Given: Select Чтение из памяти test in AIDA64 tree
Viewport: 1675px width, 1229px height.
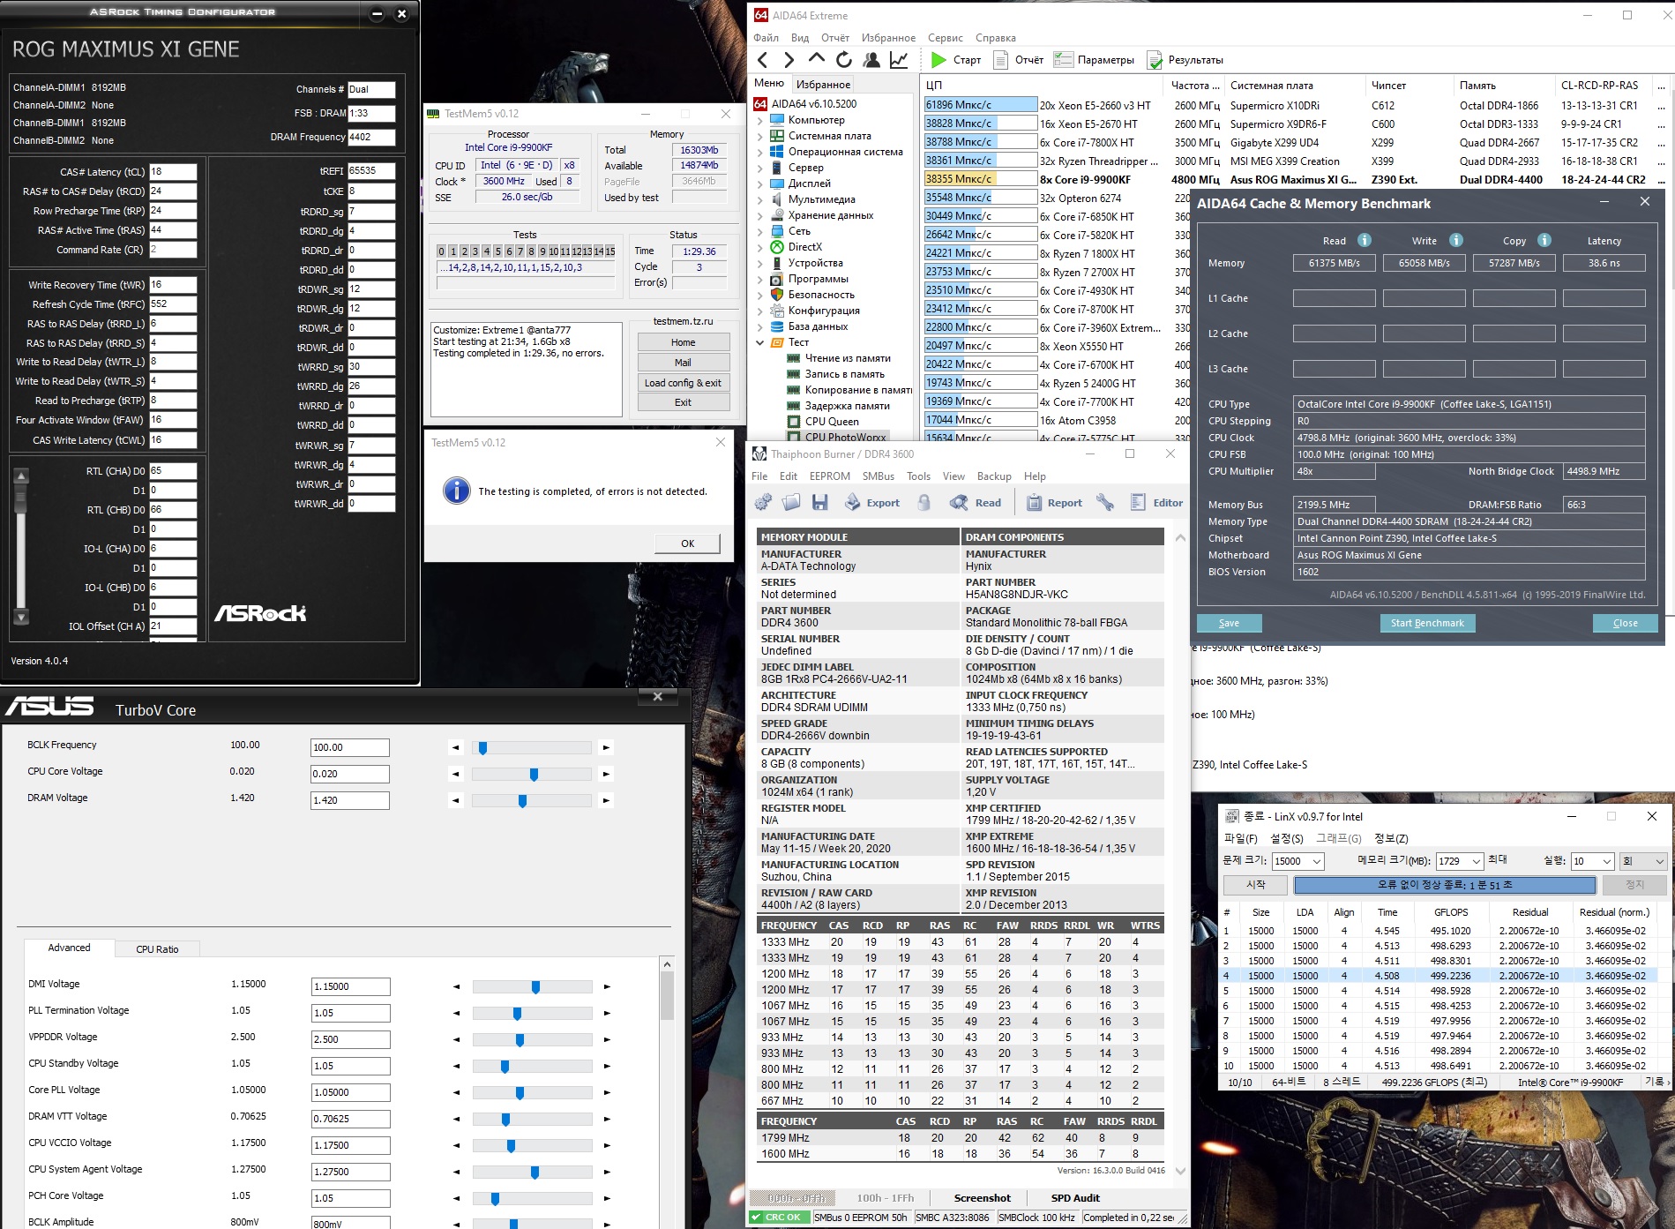Looking at the screenshot, I should (847, 358).
